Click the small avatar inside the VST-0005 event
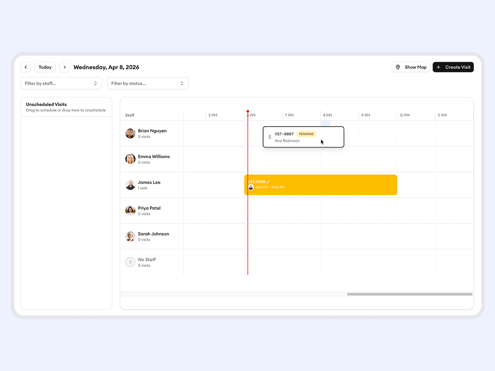The height and width of the screenshot is (371, 495). [251, 187]
